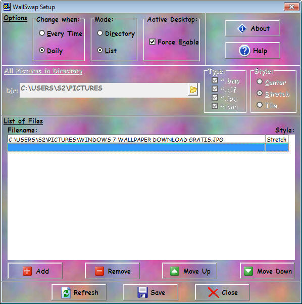Click the Move Down button
Viewport: 302px width, 304px height.
[267, 271]
